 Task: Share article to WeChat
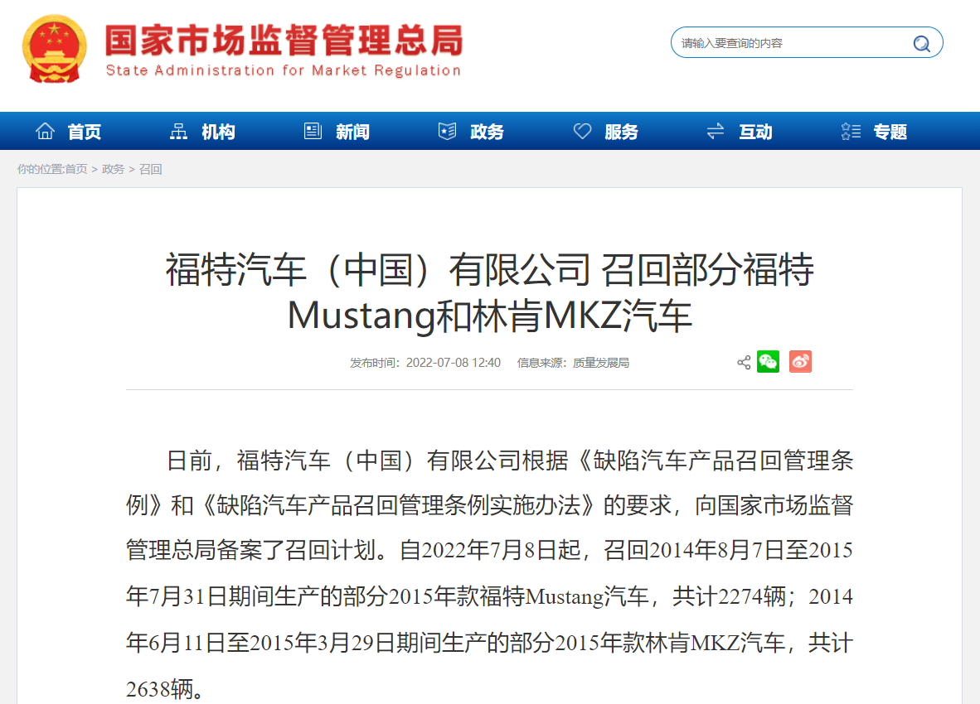tap(768, 361)
